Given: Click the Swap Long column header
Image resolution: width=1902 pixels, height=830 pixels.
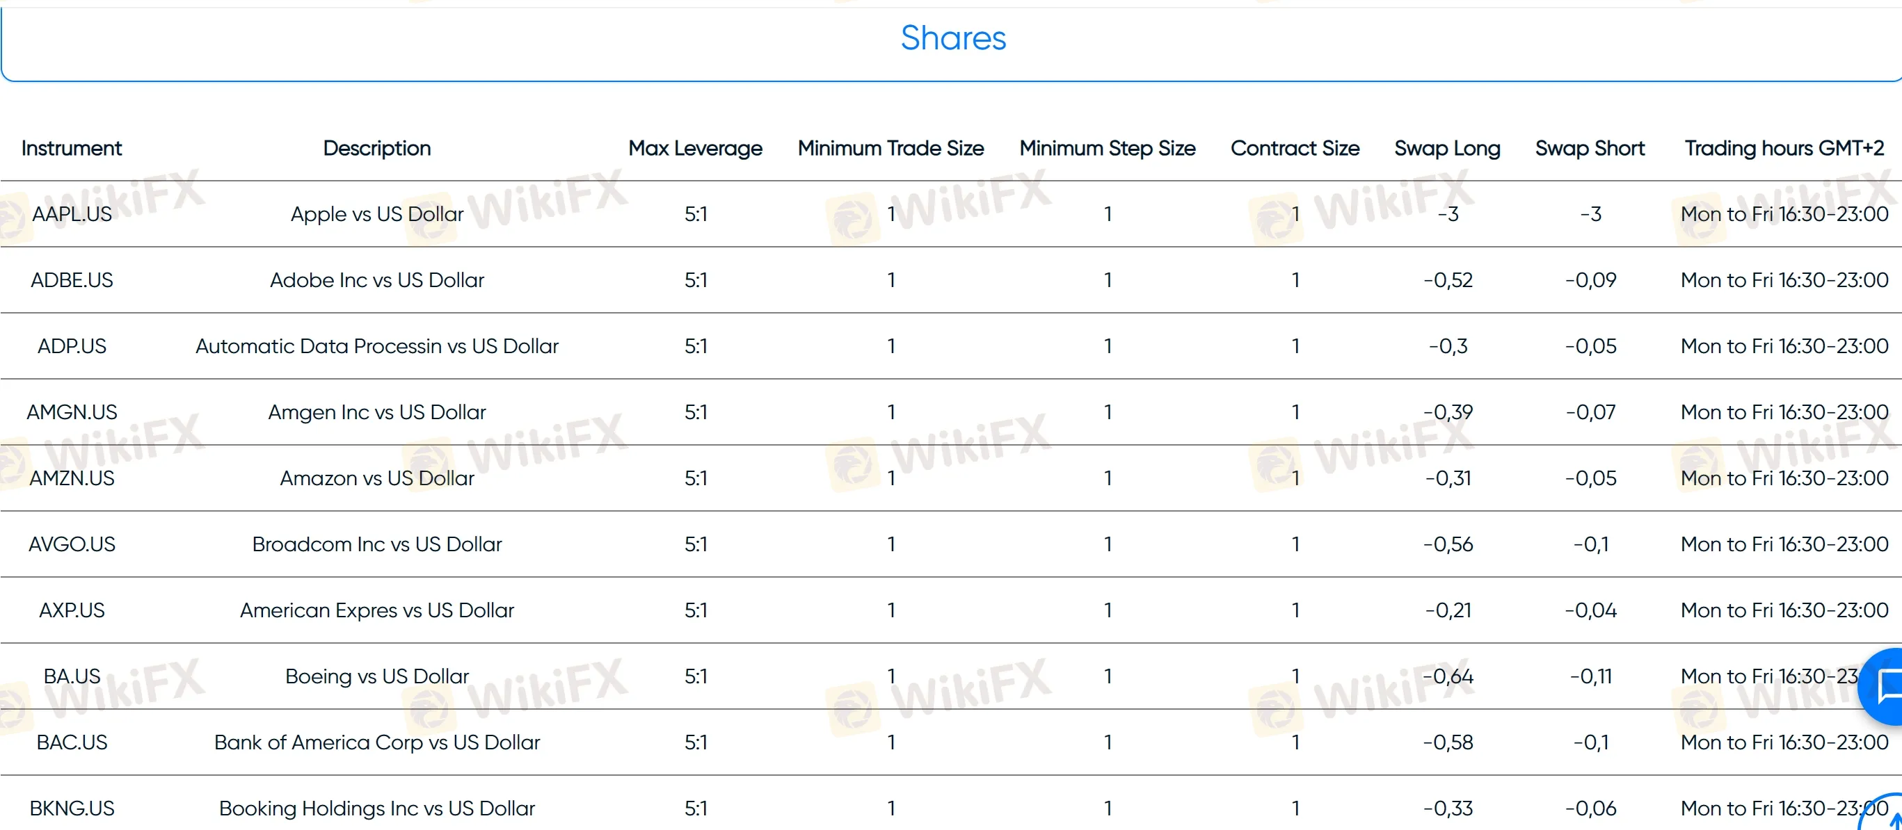Looking at the screenshot, I should (1446, 148).
